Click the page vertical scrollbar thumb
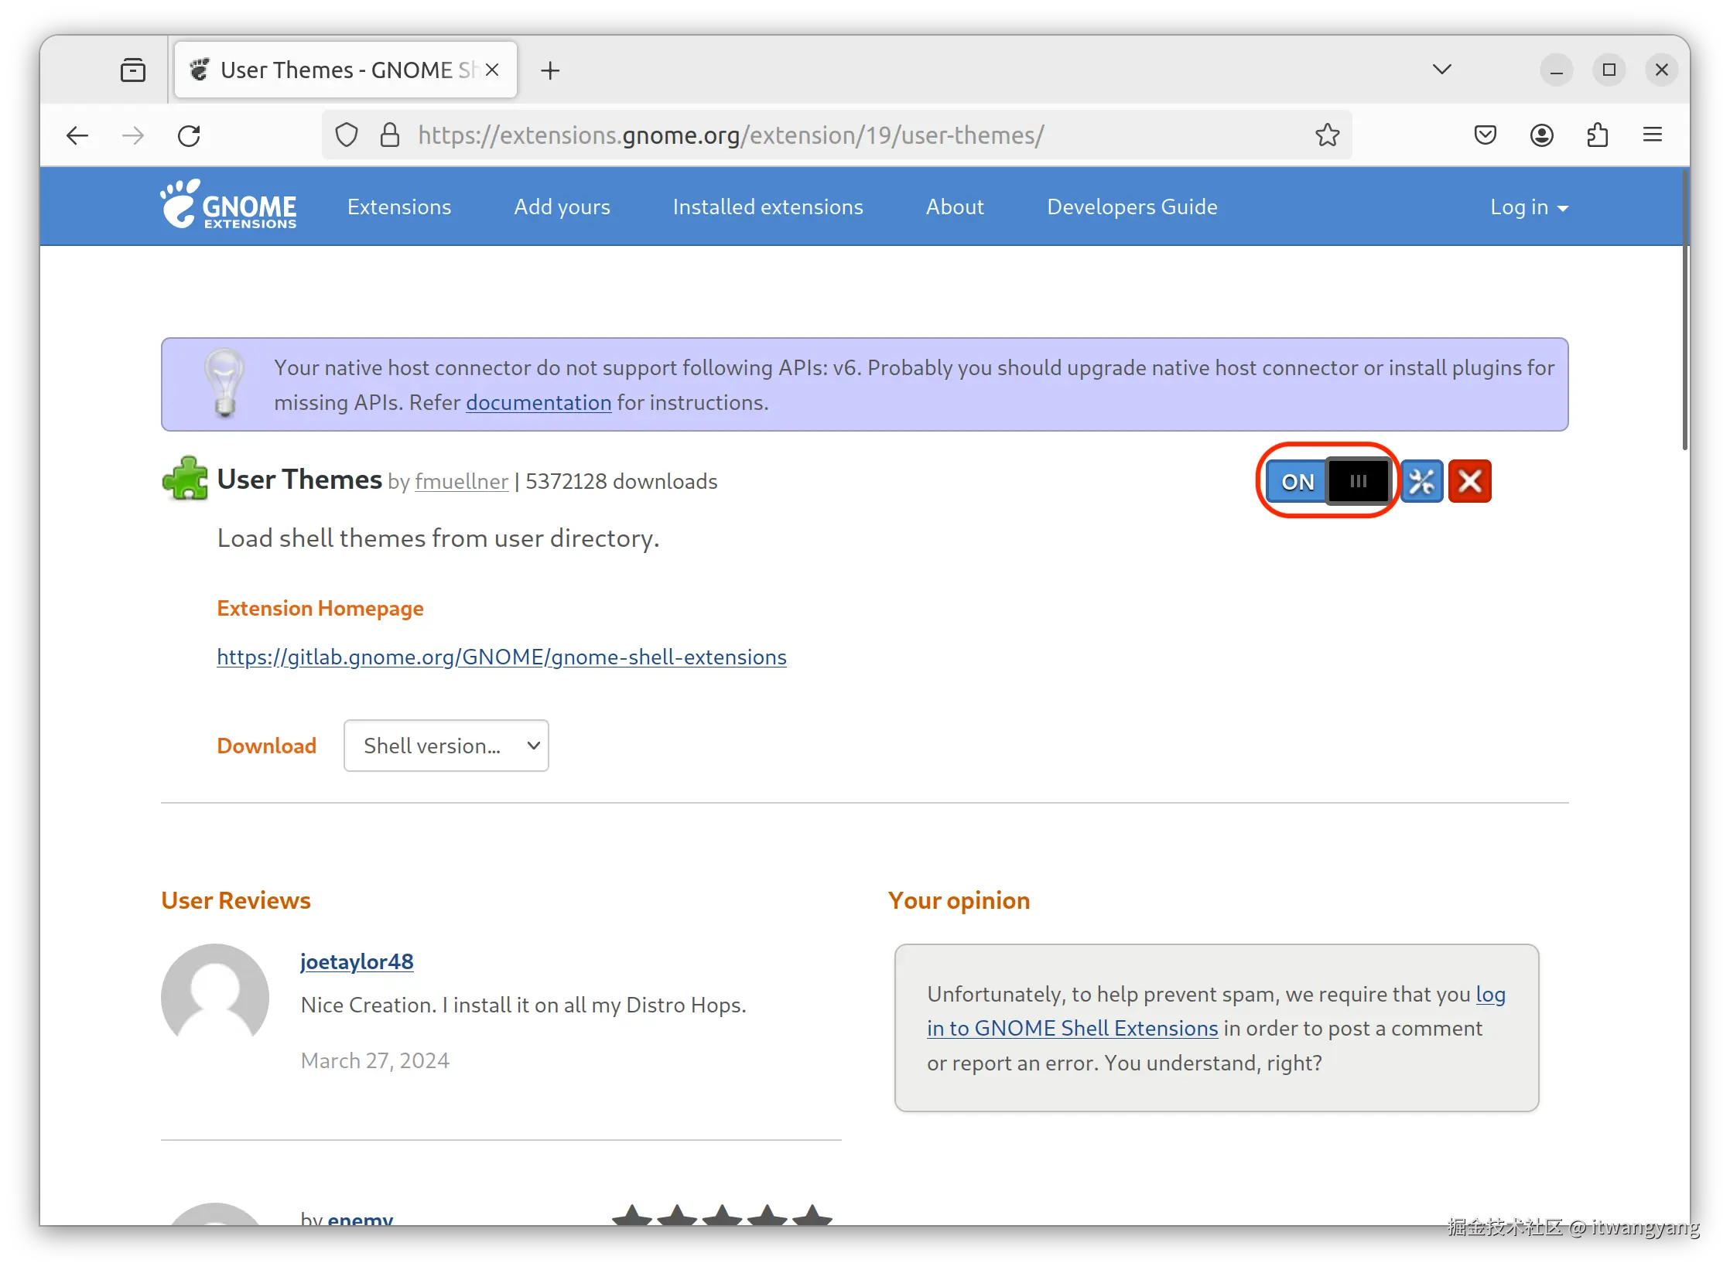 [1685, 309]
